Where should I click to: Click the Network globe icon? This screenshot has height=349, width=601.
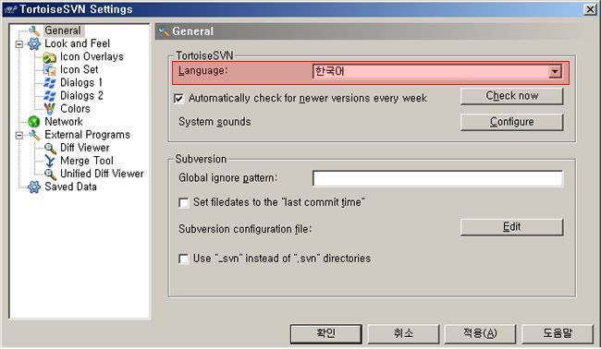34,122
